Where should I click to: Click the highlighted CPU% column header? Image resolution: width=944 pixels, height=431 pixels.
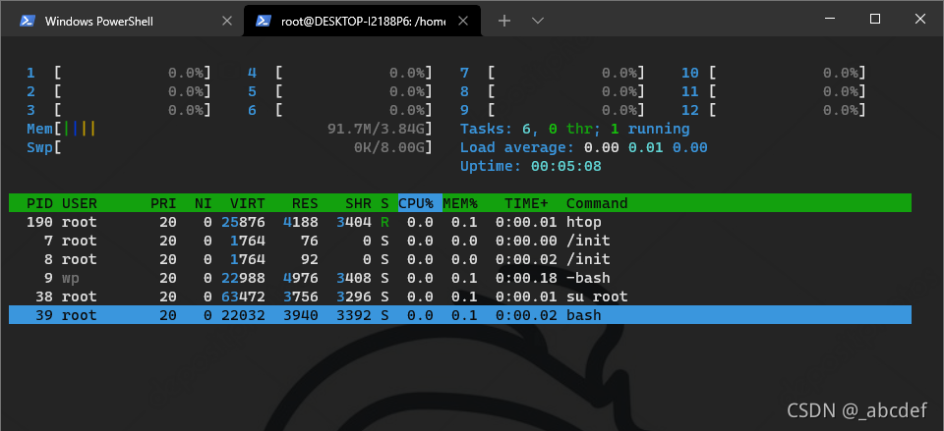click(420, 203)
